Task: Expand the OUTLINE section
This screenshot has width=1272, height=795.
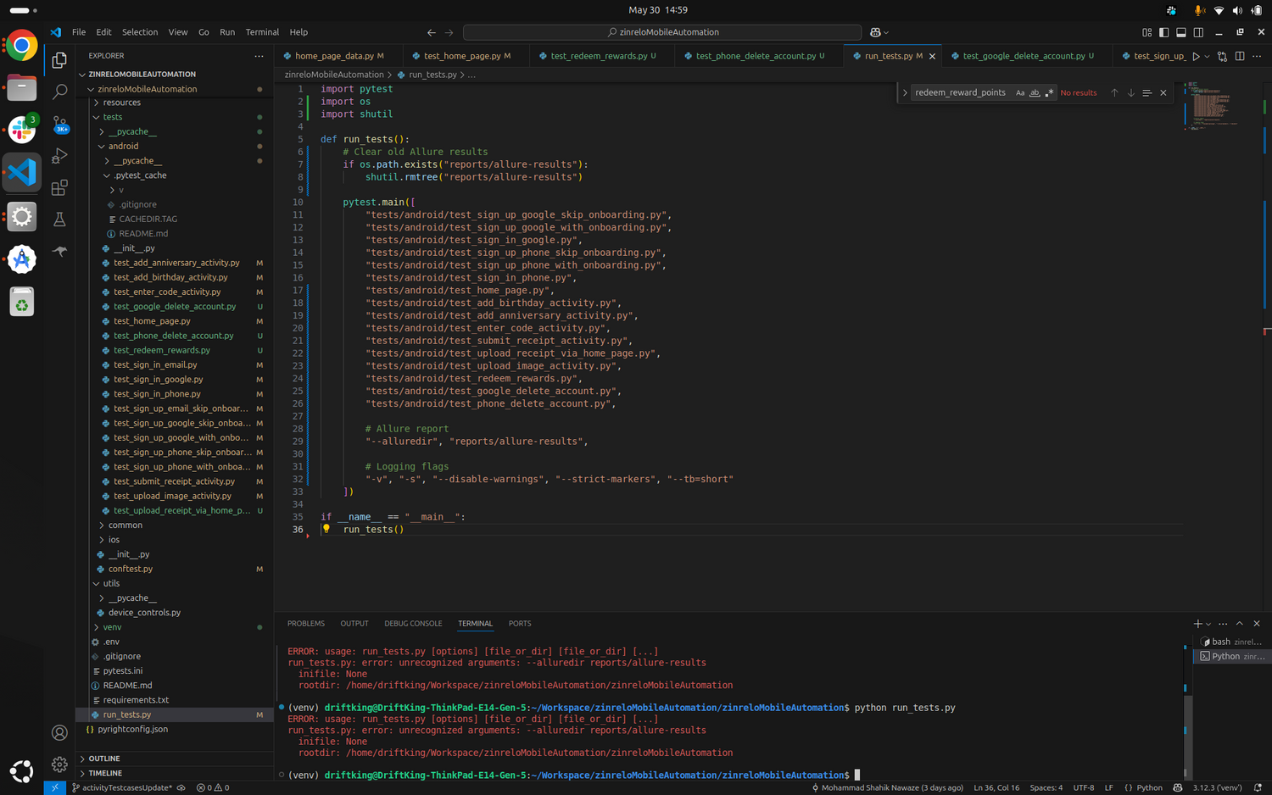Action: [x=104, y=759]
